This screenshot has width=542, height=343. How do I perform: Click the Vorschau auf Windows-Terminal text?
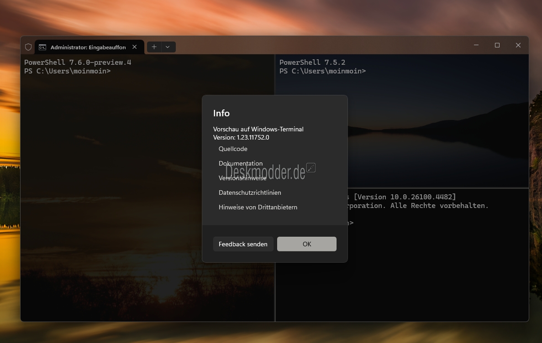(258, 129)
